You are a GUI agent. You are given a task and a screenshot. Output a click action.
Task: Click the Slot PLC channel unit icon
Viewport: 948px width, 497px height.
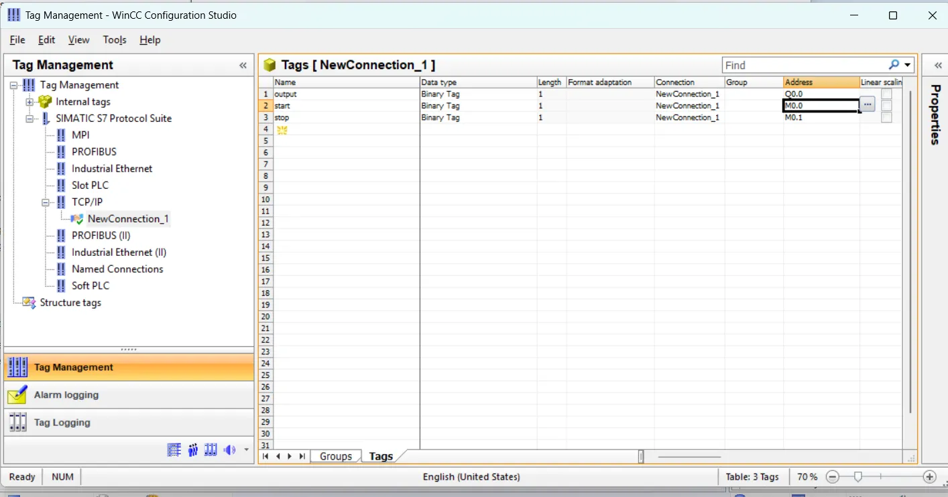pos(62,185)
